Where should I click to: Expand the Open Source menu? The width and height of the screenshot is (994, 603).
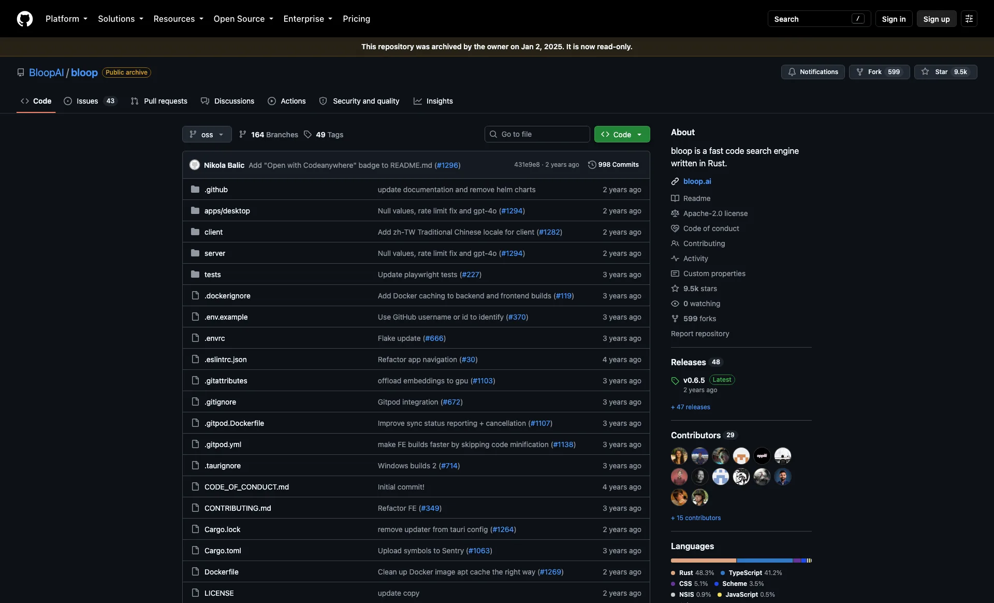(243, 19)
